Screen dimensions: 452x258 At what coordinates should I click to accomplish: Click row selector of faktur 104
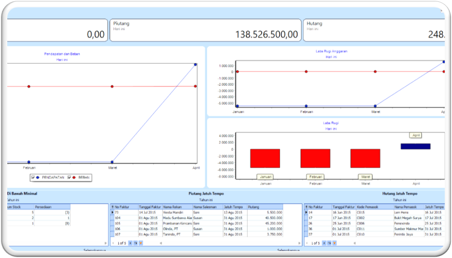pyautogui.click(x=113, y=218)
